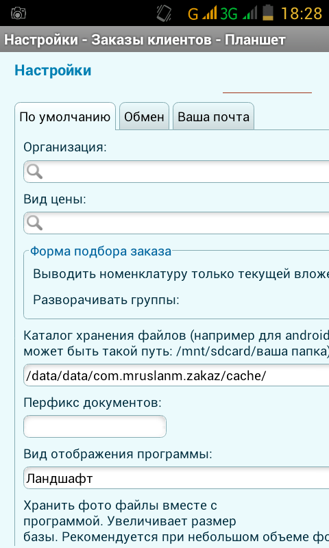Open the Ландшафт display mode dropdown

(x=176, y=477)
